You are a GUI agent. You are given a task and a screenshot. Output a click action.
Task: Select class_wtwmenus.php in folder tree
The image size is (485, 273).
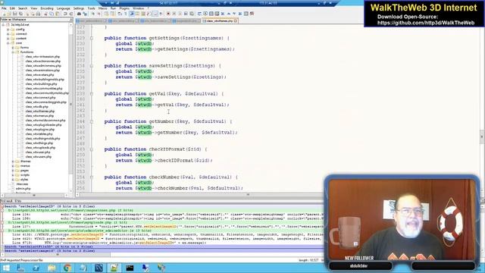point(39,116)
